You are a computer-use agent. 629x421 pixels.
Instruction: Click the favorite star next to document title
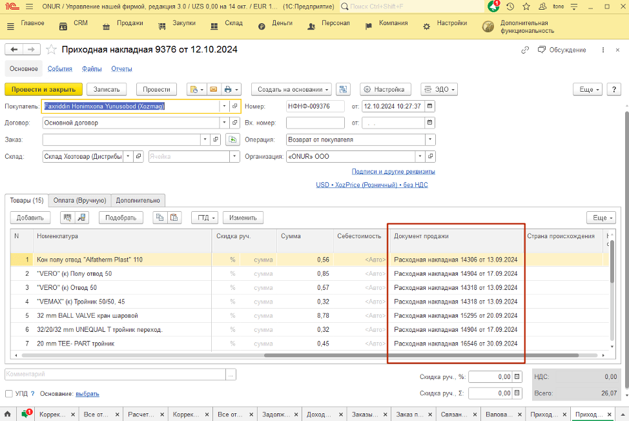(52, 50)
